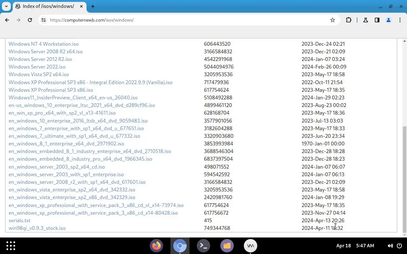The height and width of the screenshot is (254, 407).
Task: Open the serials.txt file link
Action: (x=19, y=220)
